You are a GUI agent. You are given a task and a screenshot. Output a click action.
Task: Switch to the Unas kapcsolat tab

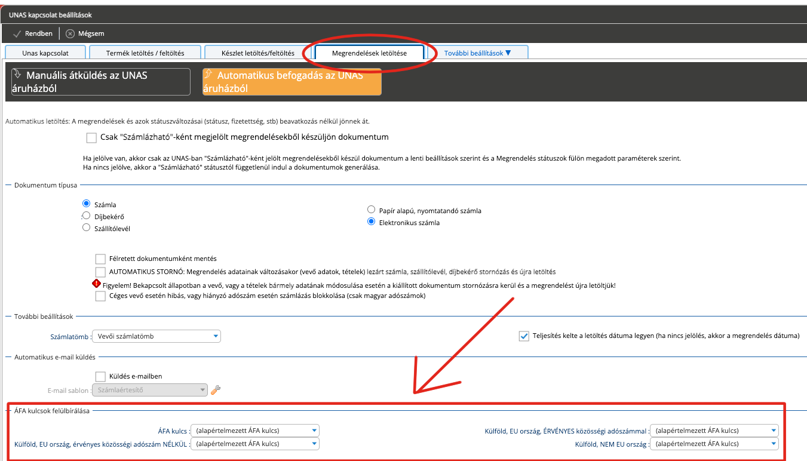[45, 53]
